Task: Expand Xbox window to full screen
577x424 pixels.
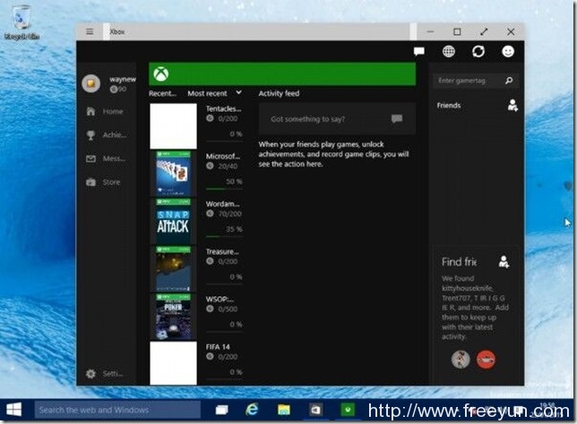Action: 484,32
